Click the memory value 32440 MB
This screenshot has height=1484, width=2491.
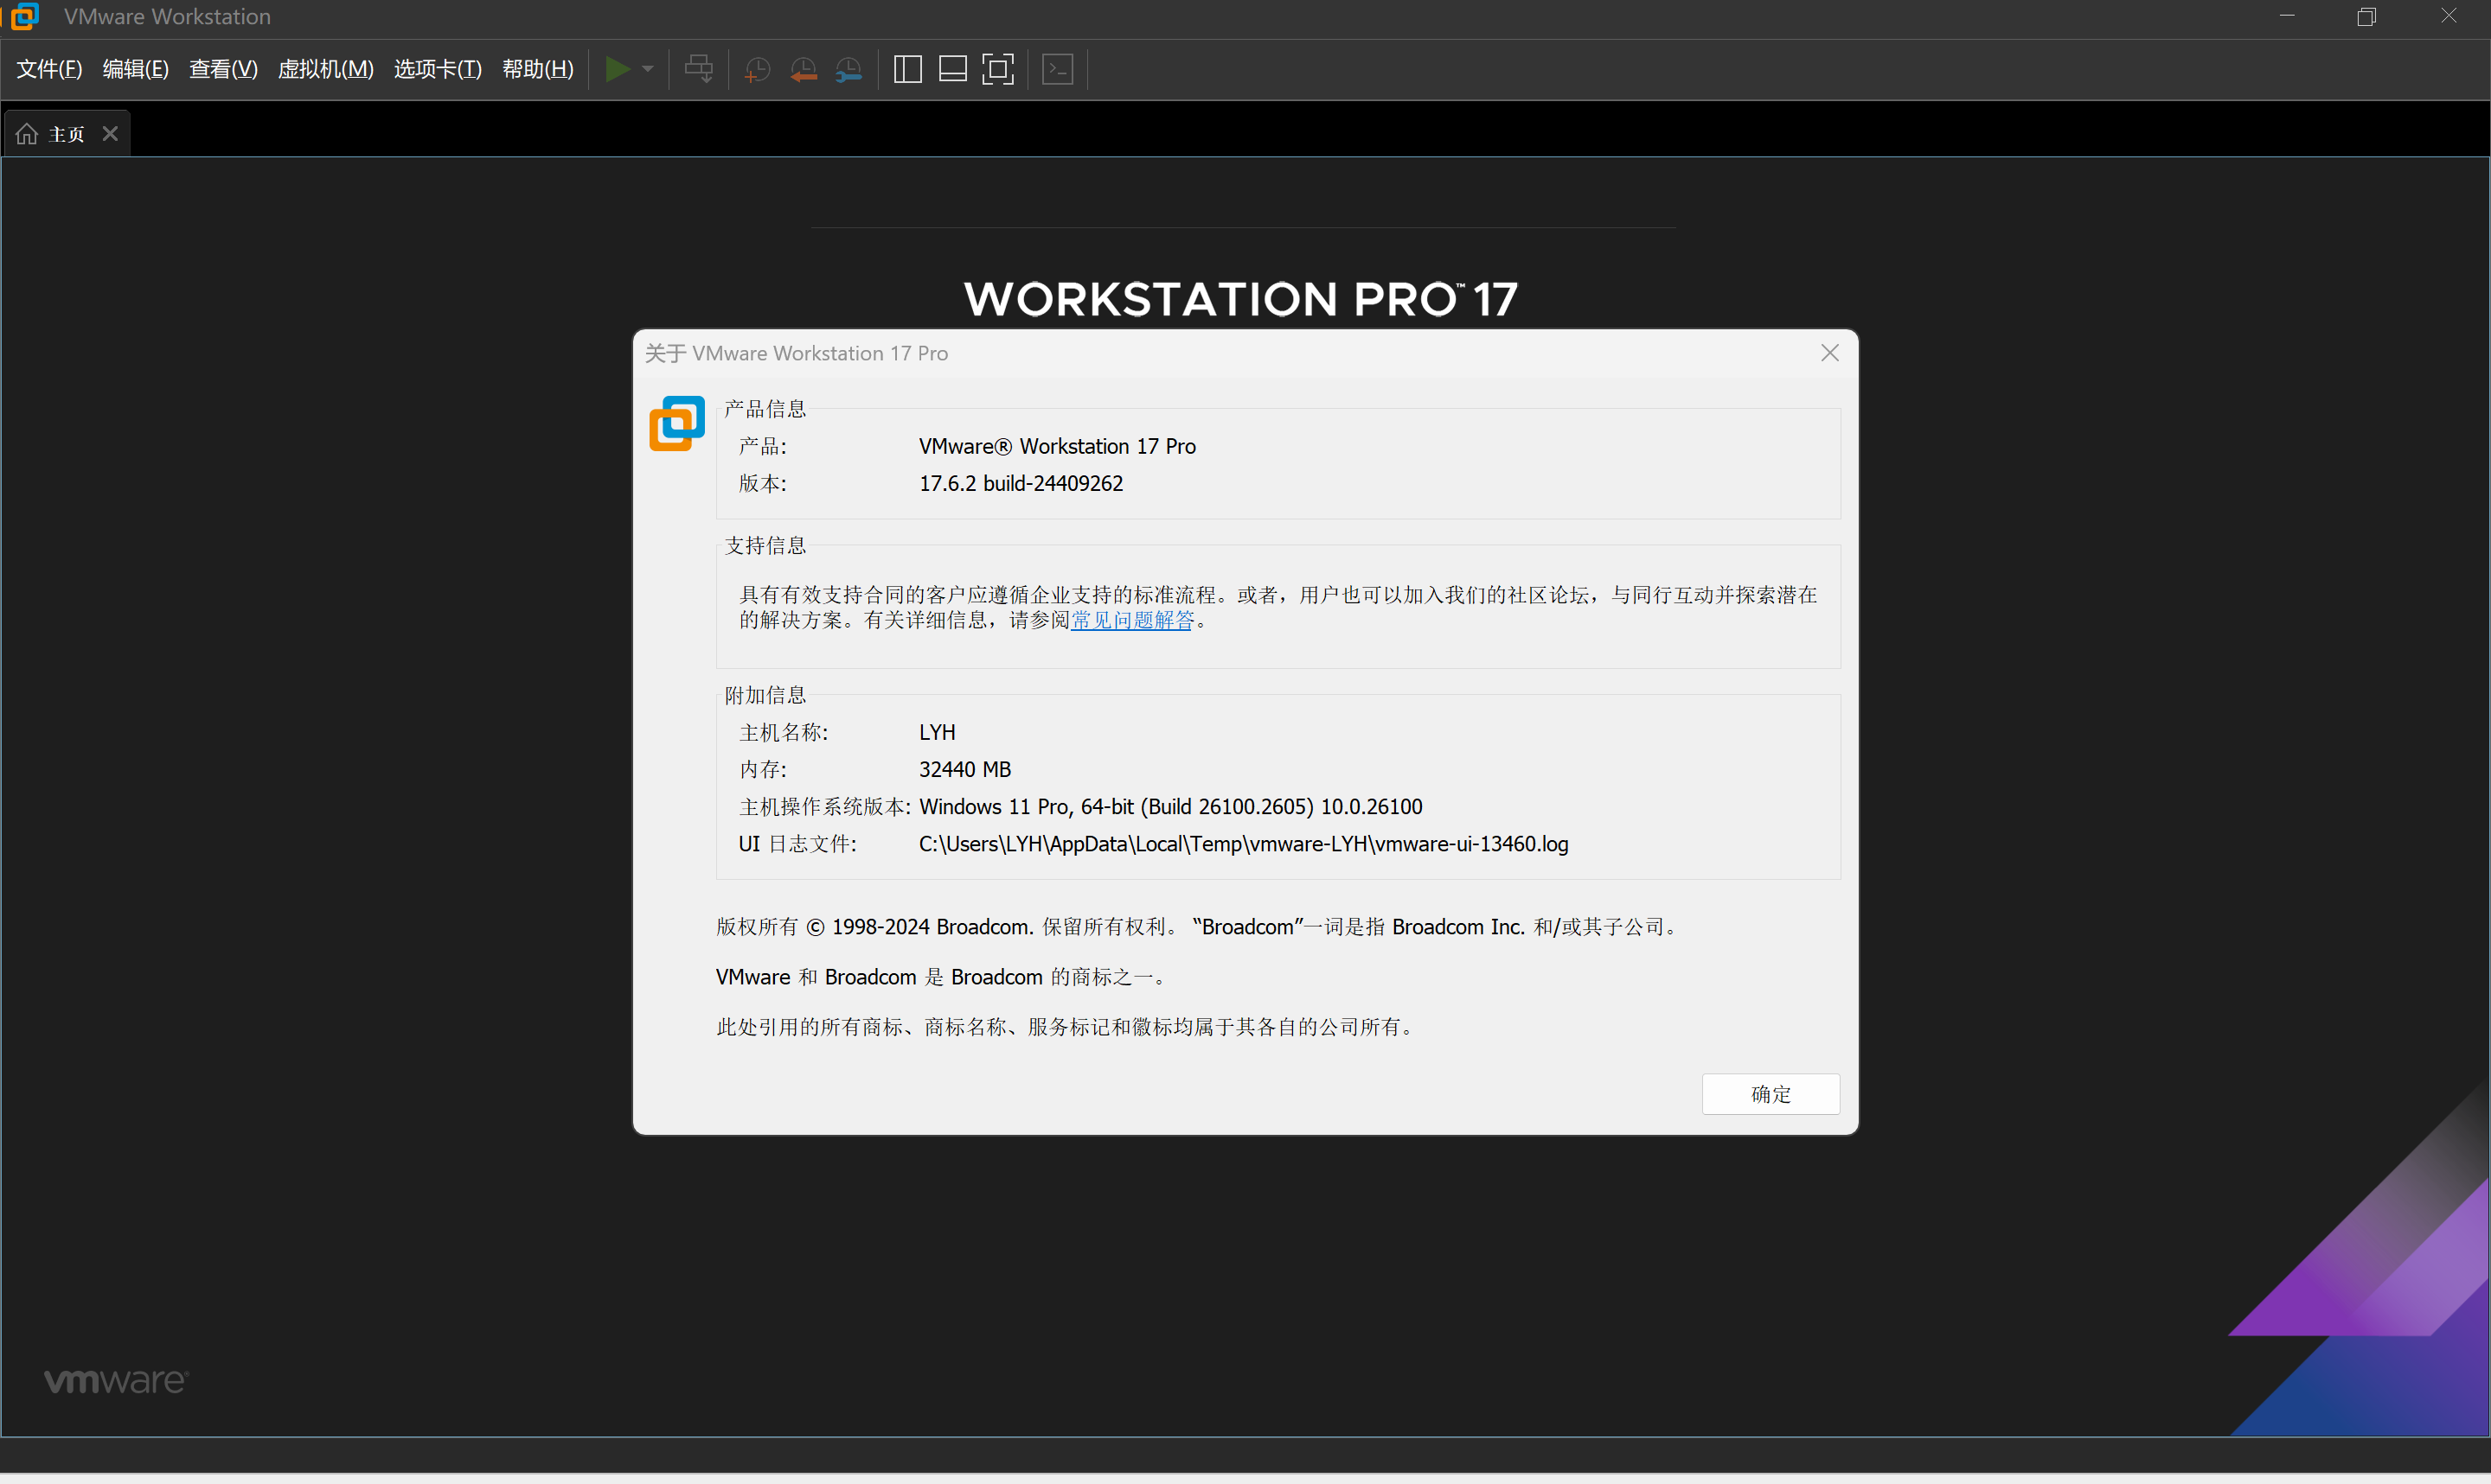(x=964, y=769)
